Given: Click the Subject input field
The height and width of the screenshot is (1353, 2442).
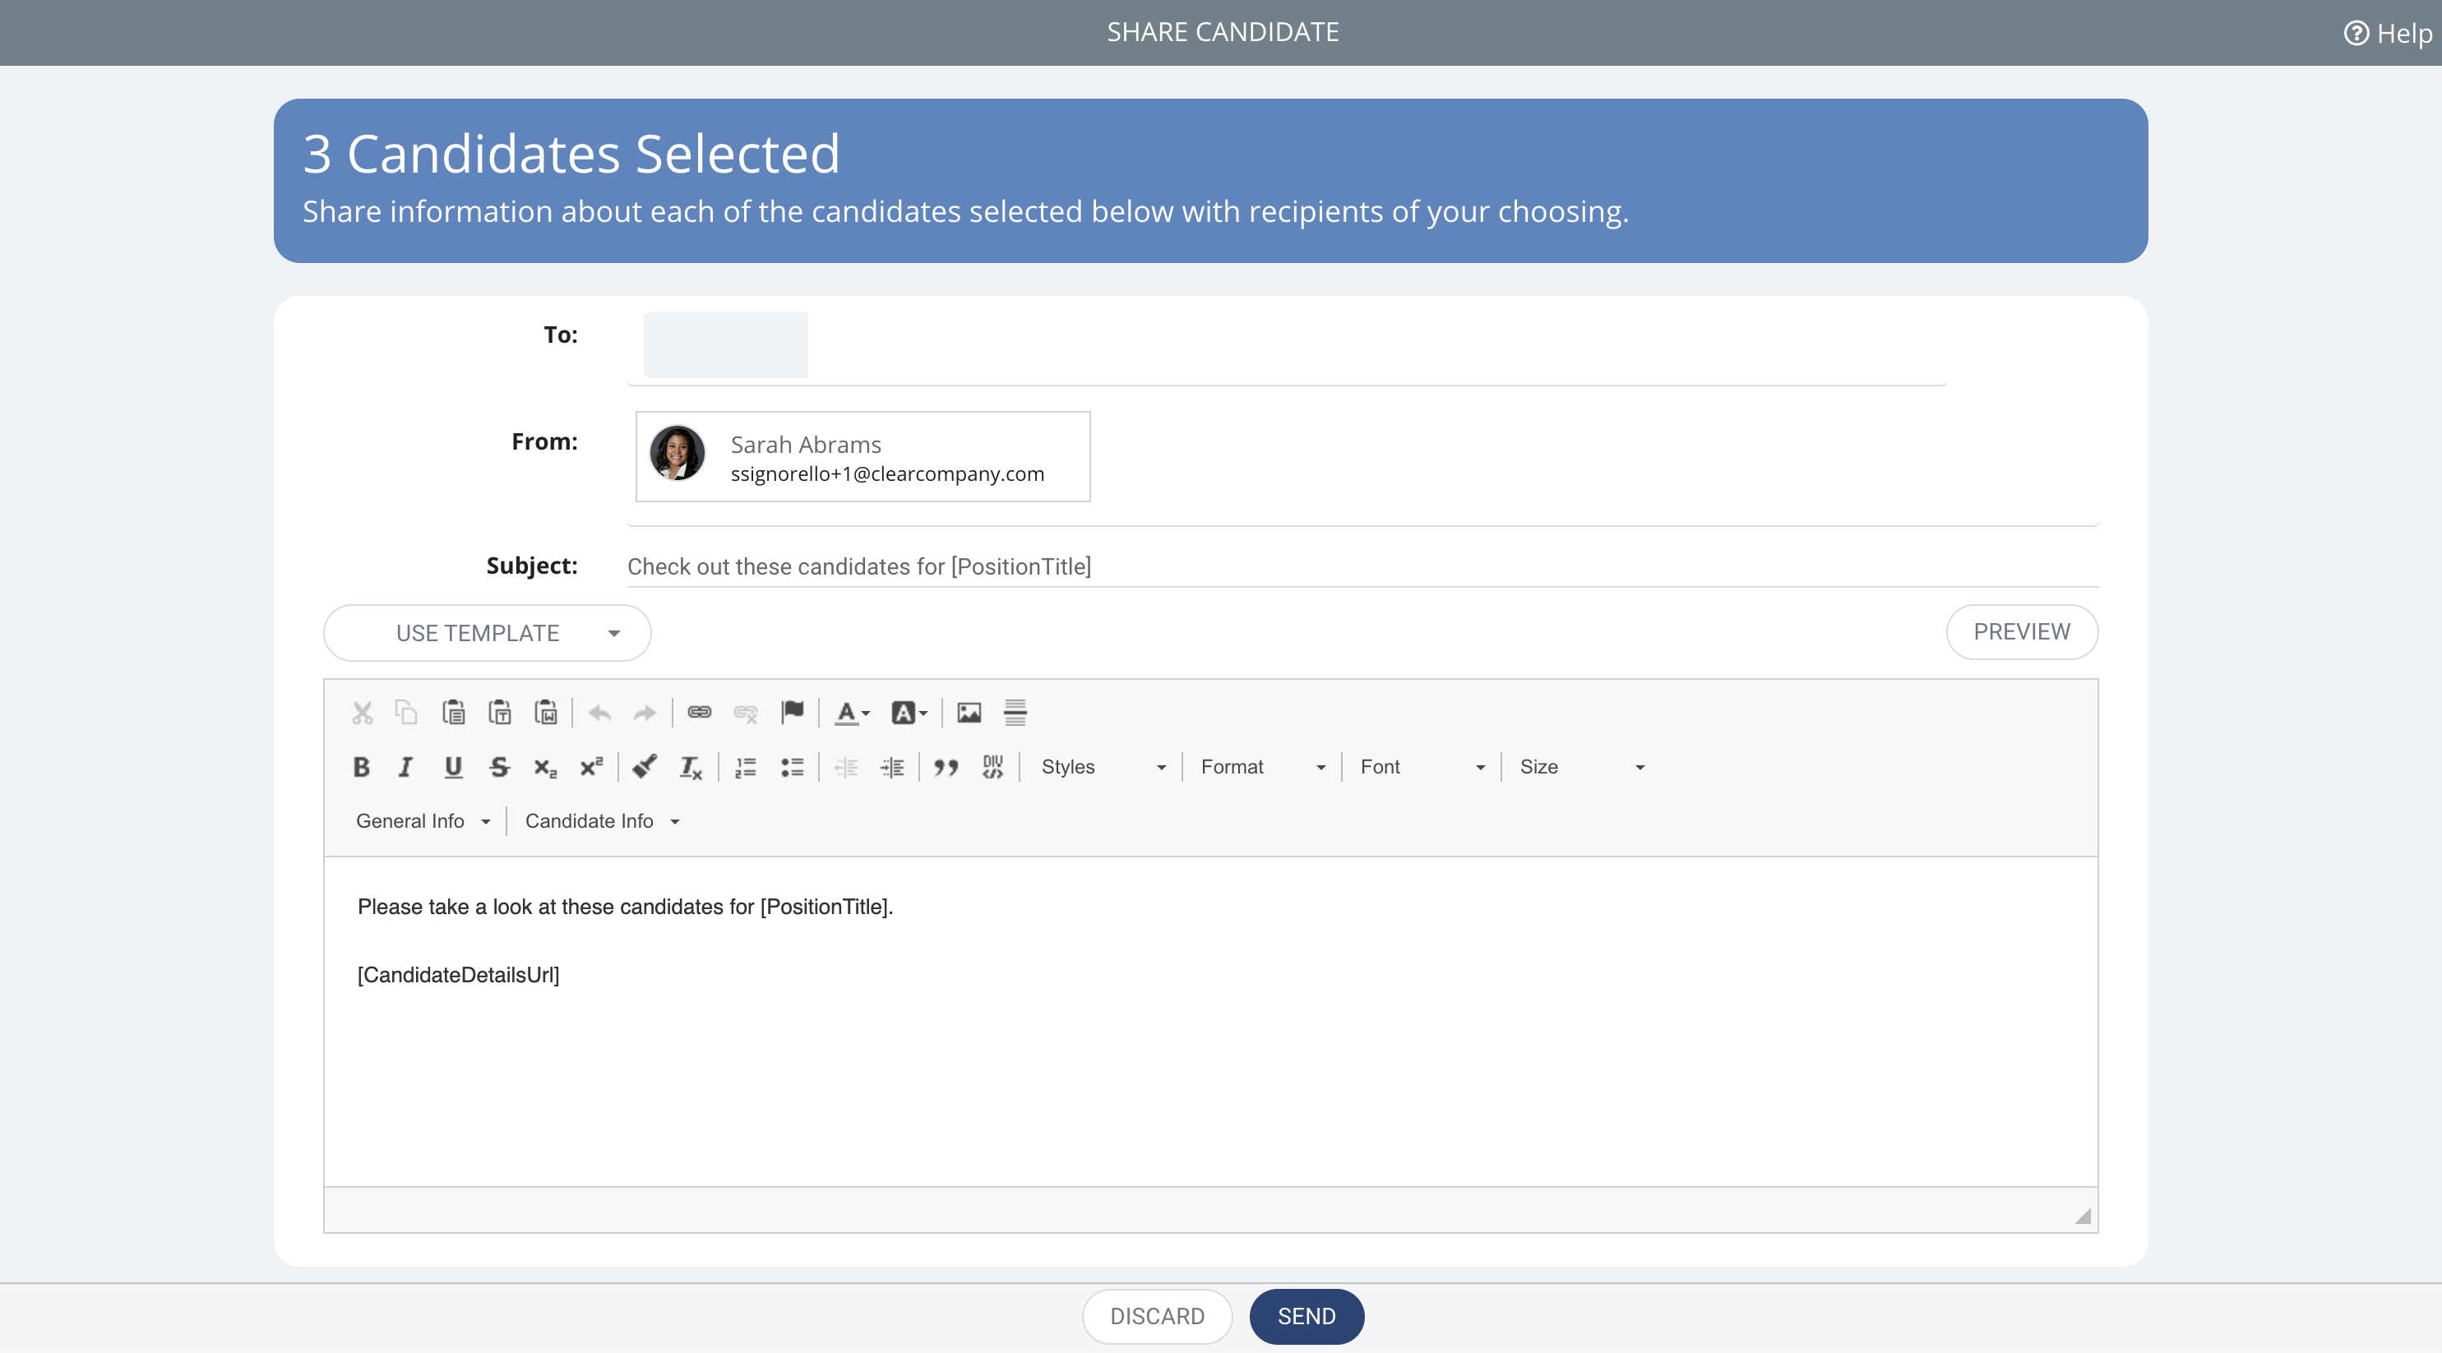Looking at the screenshot, I should pos(1362,566).
